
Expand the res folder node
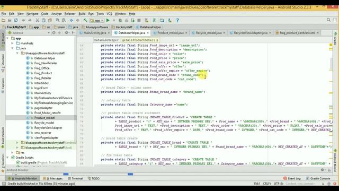pos(13,153)
